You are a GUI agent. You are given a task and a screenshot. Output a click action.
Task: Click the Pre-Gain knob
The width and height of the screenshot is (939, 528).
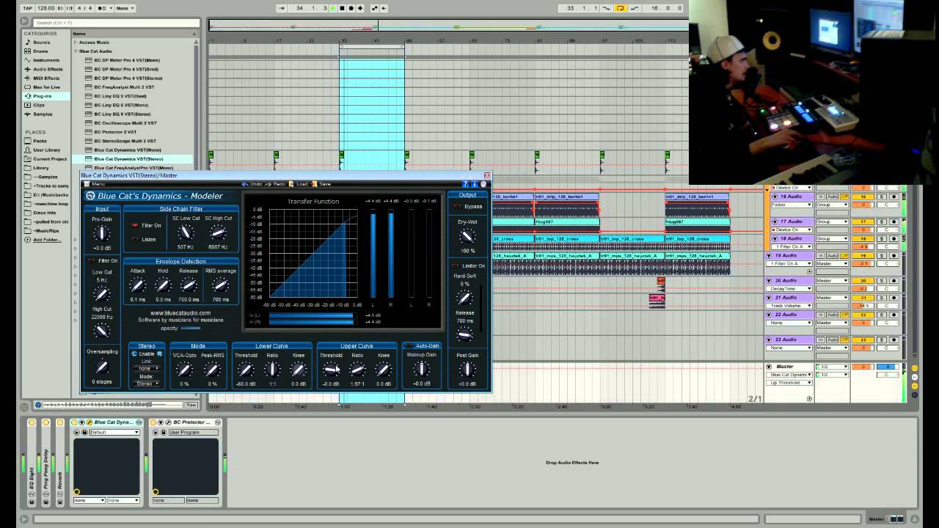pyautogui.click(x=102, y=234)
